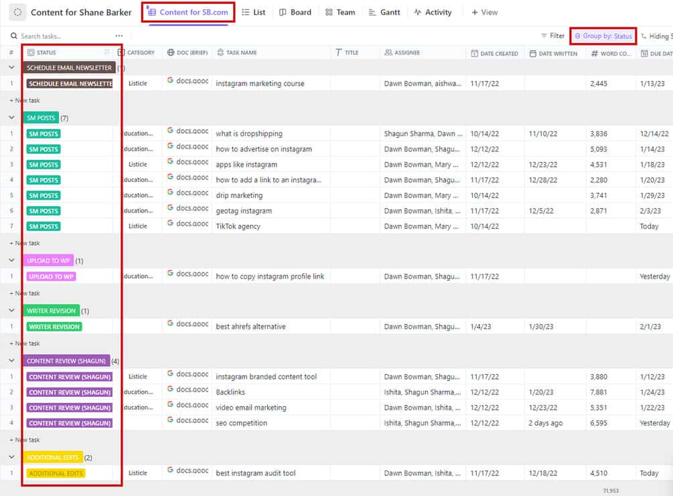
Task: Change SM POSTS status on geotag instagram row
Action: tap(44, 211)
